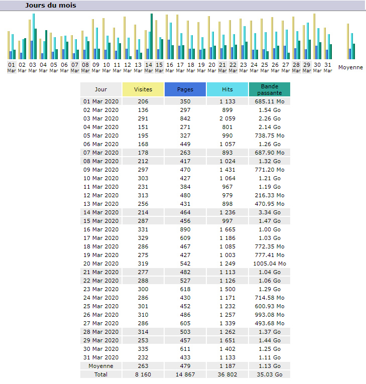Select the Visites column header

tap(143, 89)
